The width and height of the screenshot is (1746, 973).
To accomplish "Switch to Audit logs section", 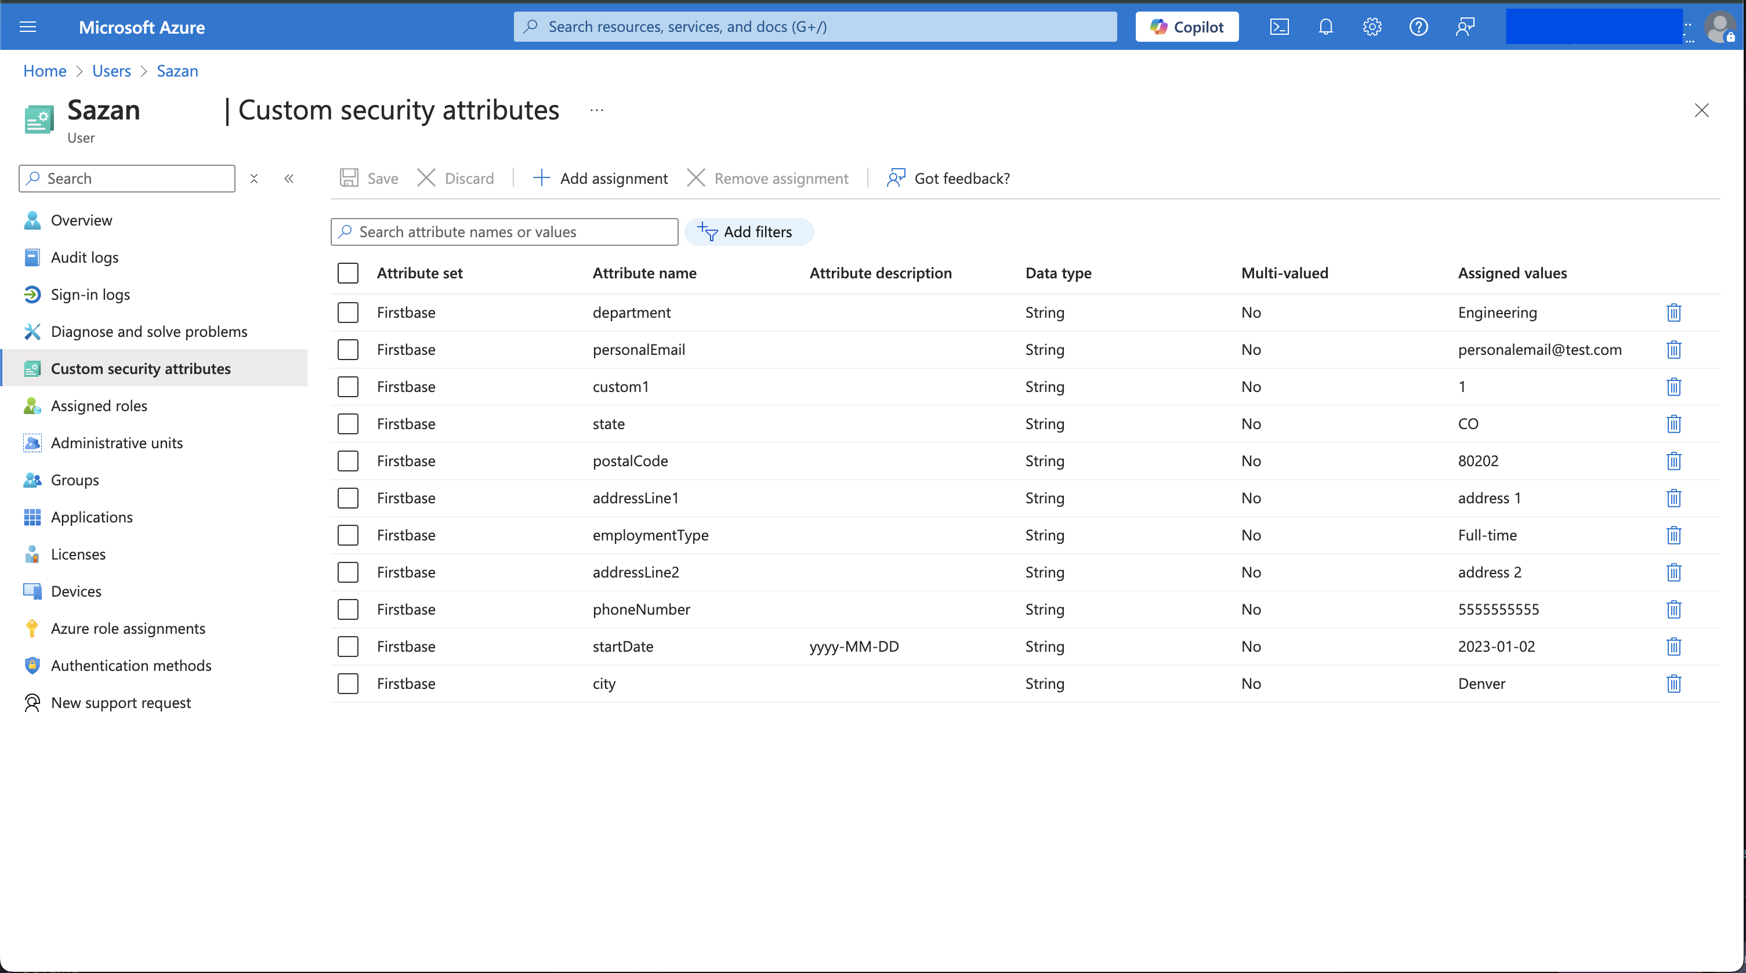I will [85, 257].
